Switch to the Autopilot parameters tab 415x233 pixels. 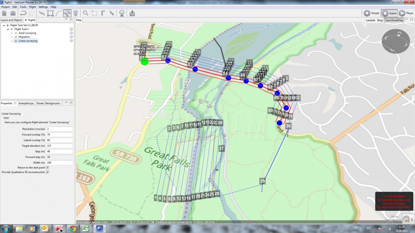coord(27,103)
